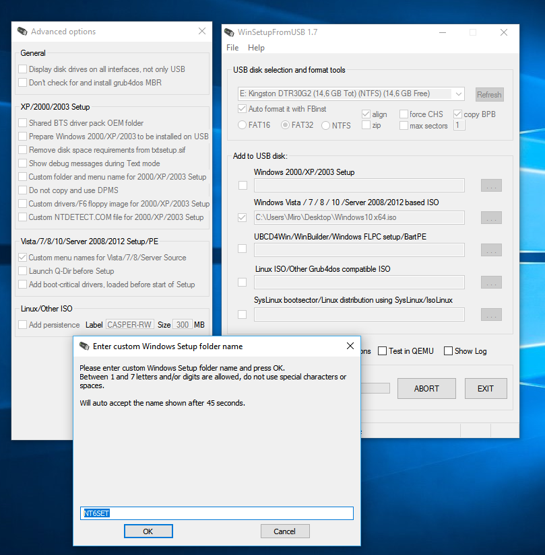
Task: Confirm folder name with OK button
Action: click(x=148, y=531)
